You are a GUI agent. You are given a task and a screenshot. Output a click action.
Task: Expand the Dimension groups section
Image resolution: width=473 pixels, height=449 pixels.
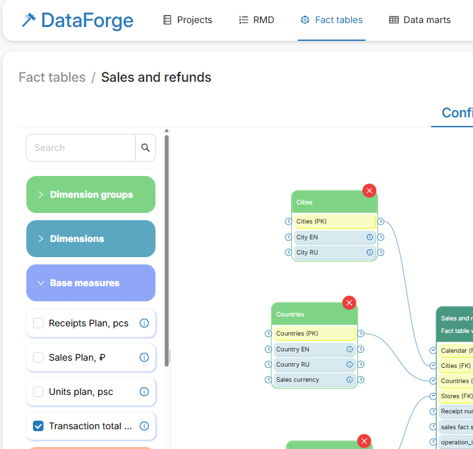click(91, 195)
